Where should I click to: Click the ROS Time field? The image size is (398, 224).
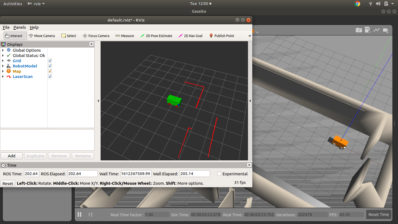[x=32, y=174]
